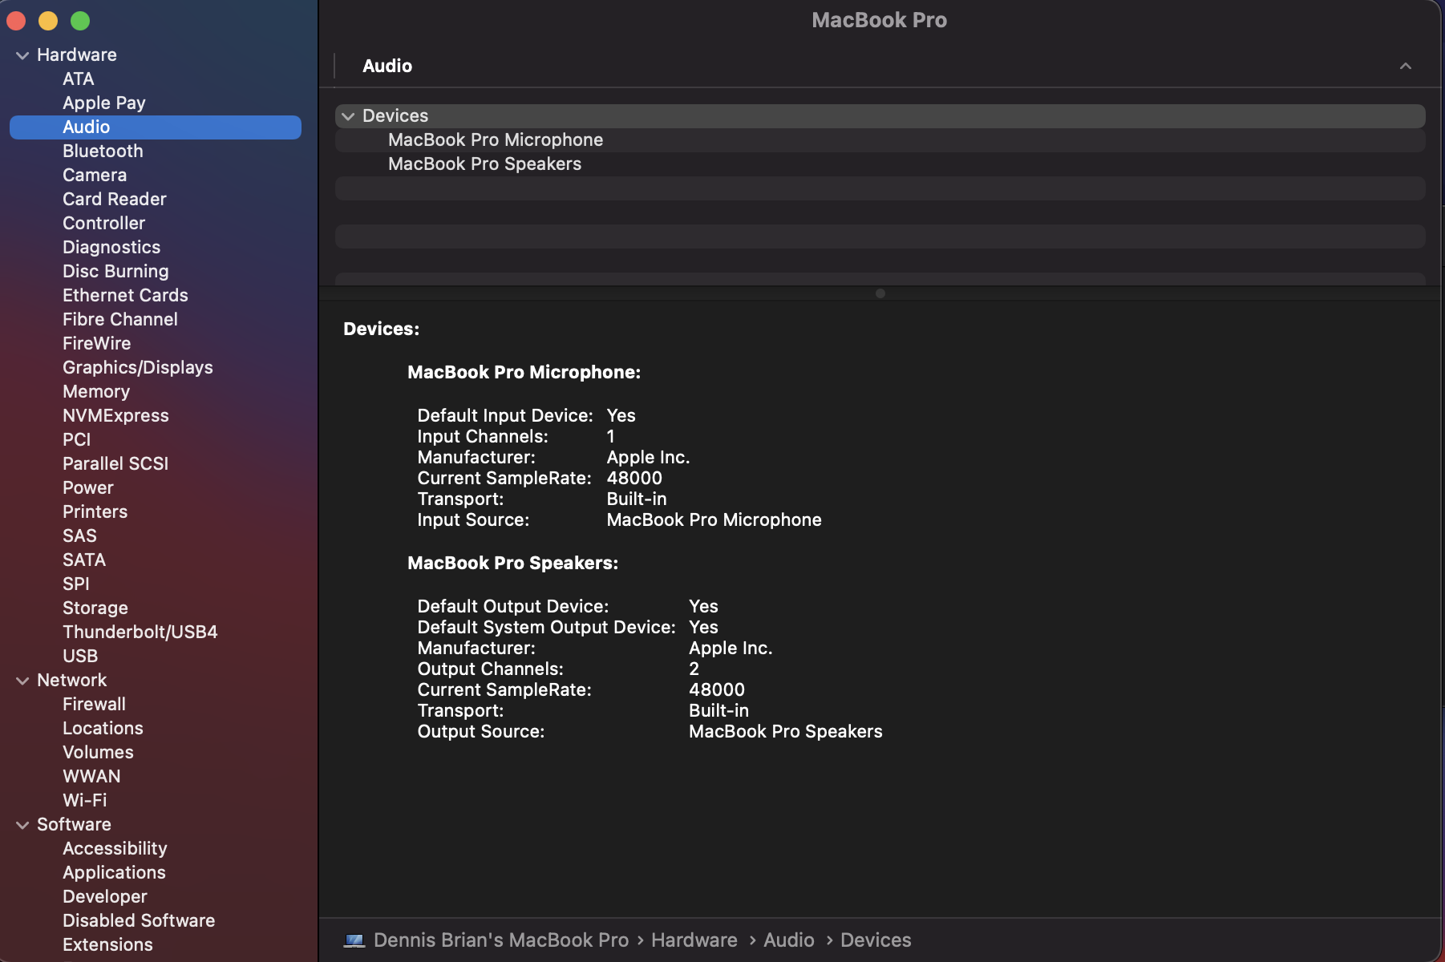Click the "MacBook Pro Speakers:" details heading
1445x962 pixels.
coord(513,563)
